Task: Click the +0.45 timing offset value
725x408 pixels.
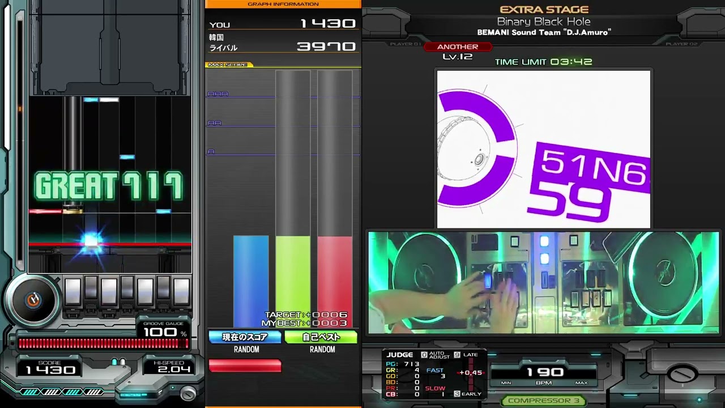Action: (470, 373)
